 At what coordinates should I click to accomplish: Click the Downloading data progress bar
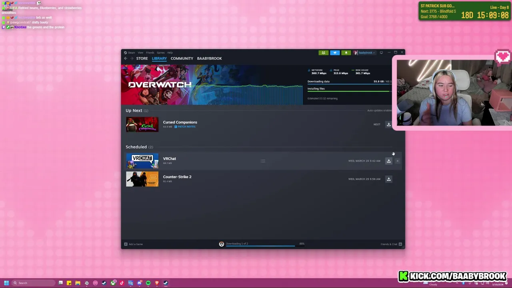coord(349,84)
